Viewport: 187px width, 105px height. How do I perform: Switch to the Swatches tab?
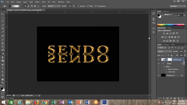coord(166,11)
